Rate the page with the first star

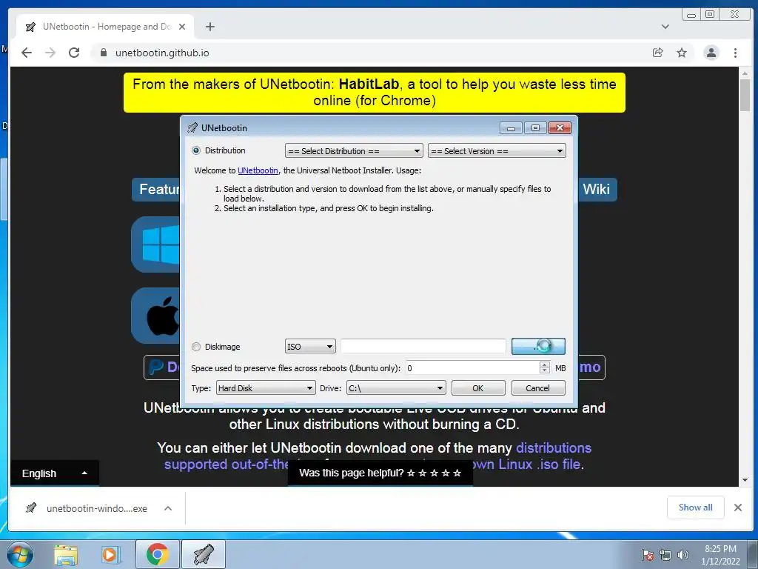pyautogui.click(x=412, y=473)
